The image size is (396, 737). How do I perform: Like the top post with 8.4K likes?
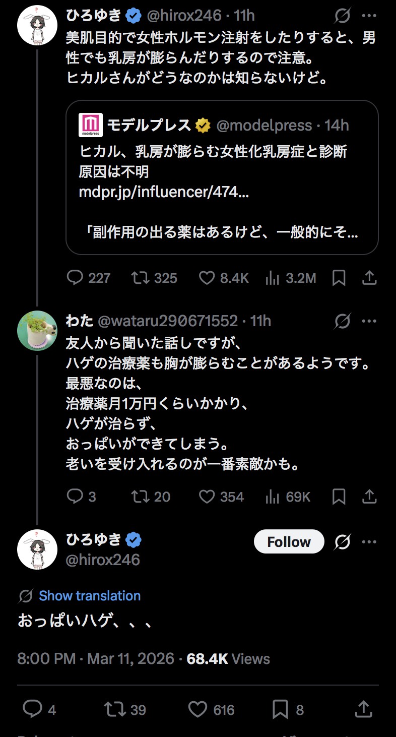click(207, 278)
